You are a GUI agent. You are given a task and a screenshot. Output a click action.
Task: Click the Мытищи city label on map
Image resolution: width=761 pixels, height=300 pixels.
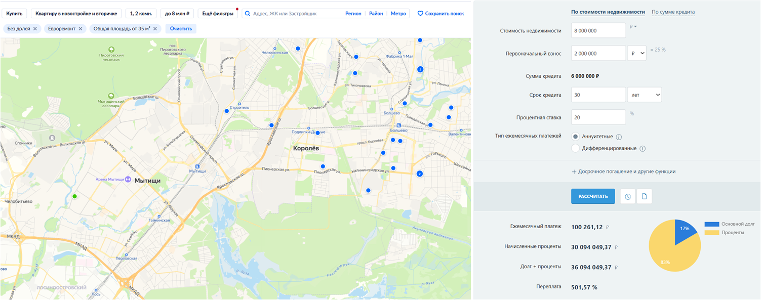point(147,181)
